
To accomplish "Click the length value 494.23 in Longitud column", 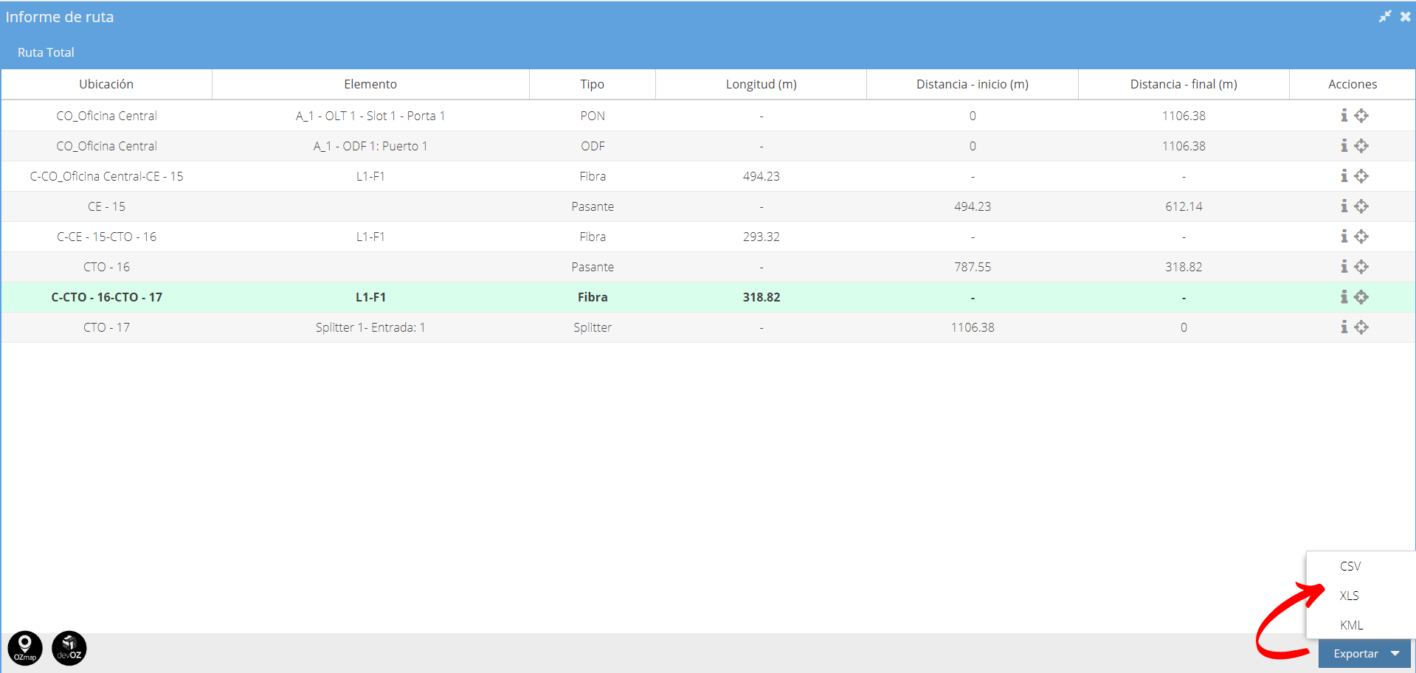I will [x=761, y=176].
